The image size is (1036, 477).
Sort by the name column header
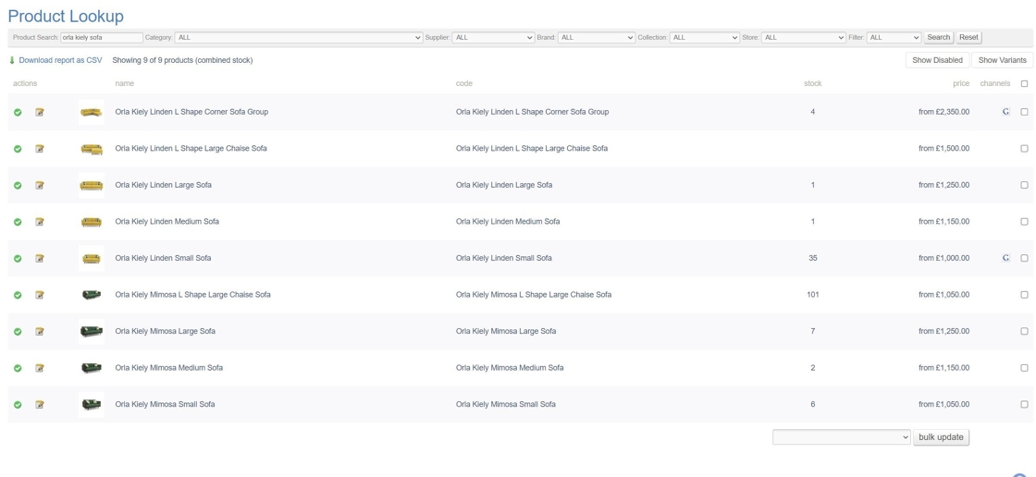(124, 84)
